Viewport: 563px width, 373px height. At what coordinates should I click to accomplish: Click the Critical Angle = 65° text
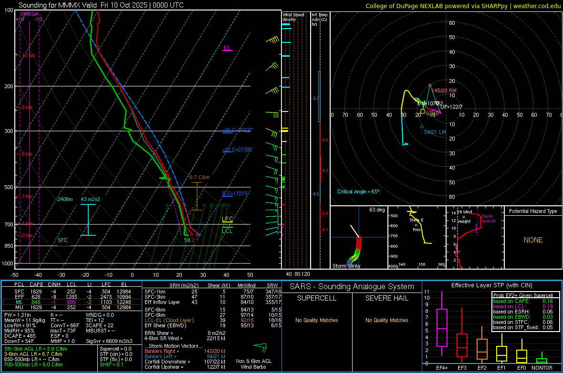(358, 192)
